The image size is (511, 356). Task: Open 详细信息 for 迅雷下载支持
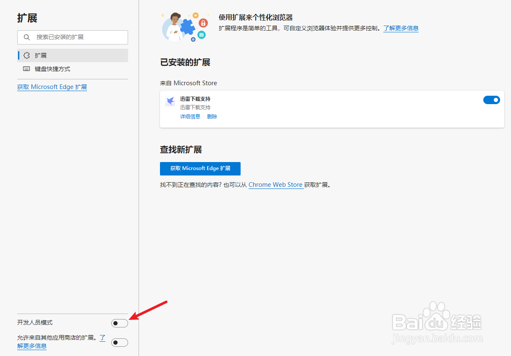pos(190,117)
